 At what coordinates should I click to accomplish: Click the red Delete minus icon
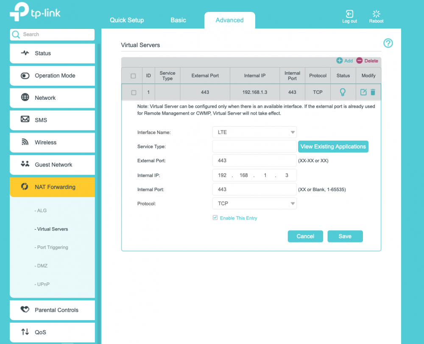pyautogui.click(x=360, y=61)
